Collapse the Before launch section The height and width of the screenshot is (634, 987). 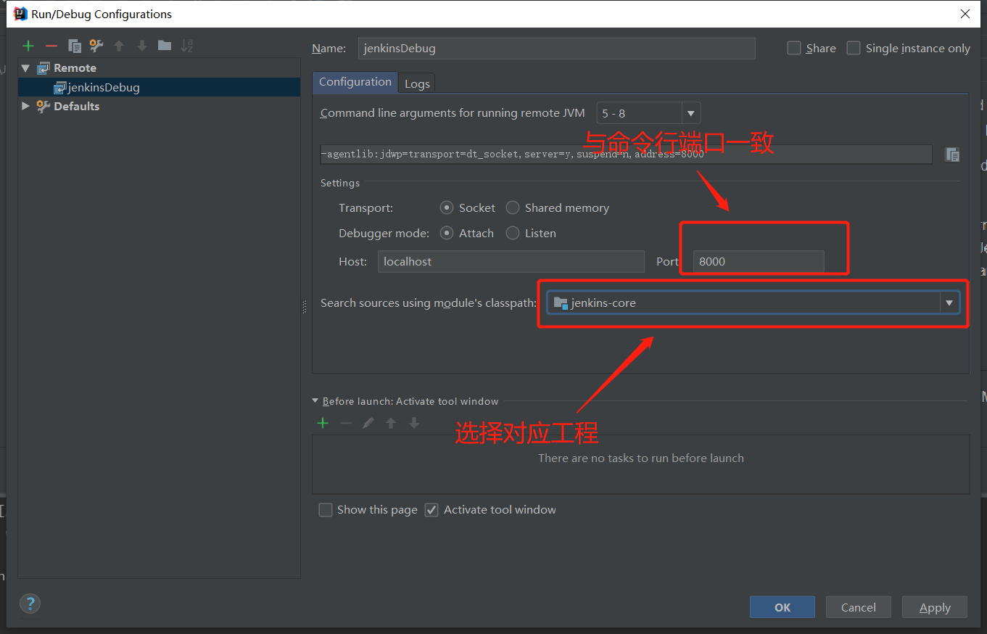pos(315,401)
